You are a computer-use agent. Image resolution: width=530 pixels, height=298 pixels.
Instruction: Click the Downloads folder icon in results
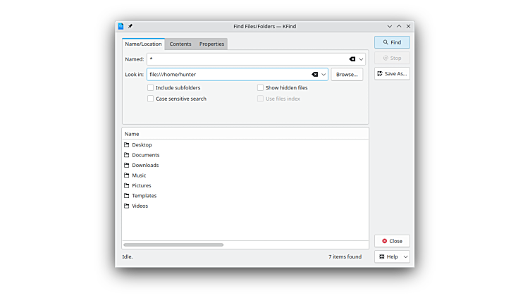[x=127, y=165]
